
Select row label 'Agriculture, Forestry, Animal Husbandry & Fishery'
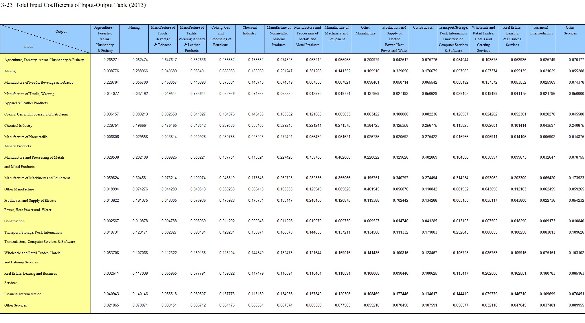44,60
